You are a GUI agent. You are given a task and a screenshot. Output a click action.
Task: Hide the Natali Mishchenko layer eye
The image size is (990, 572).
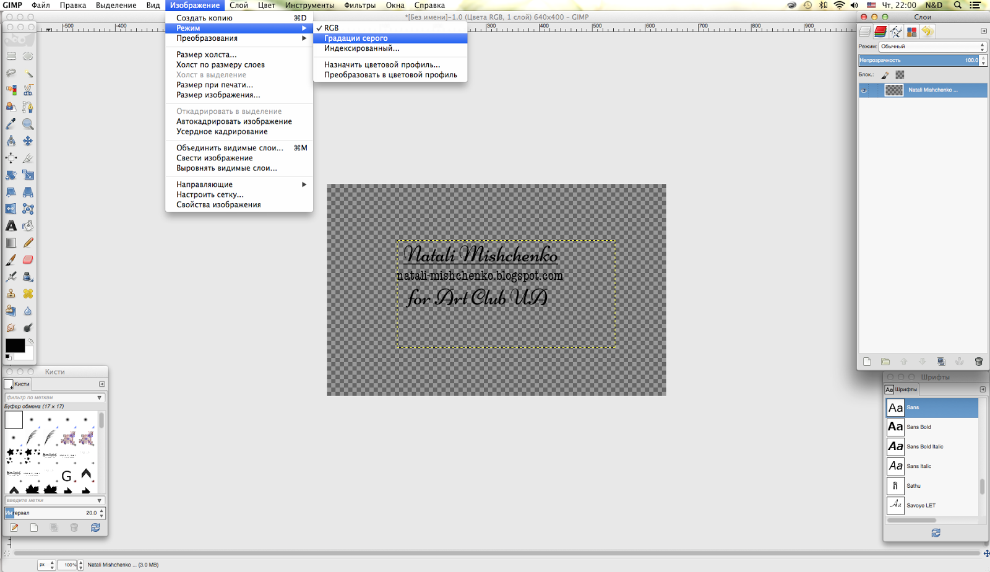pyautogui.click(x=864, y=90)
